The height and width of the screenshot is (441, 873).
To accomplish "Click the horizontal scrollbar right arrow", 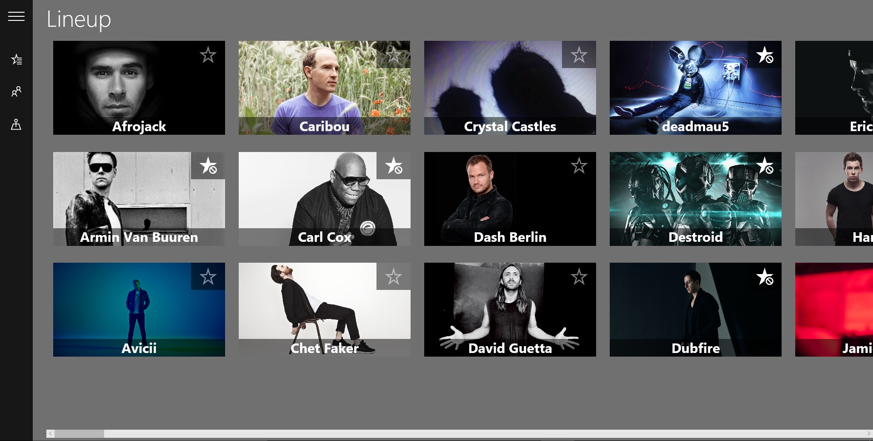I will point(868,434).
